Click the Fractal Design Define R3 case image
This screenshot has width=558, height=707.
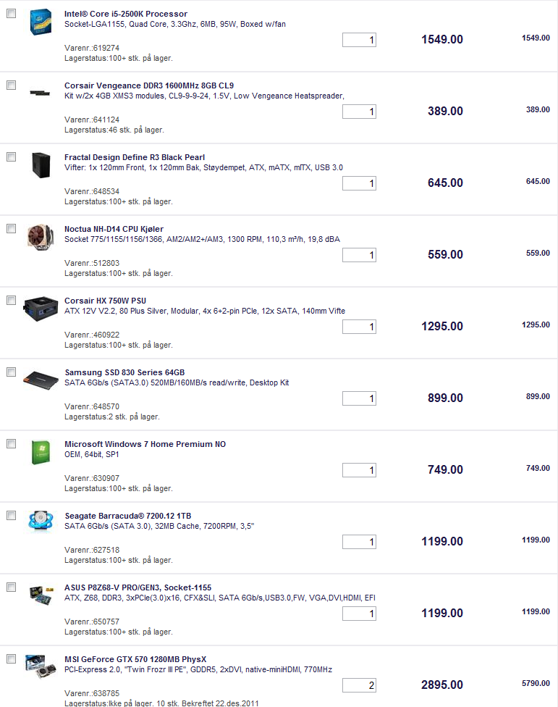40,165
